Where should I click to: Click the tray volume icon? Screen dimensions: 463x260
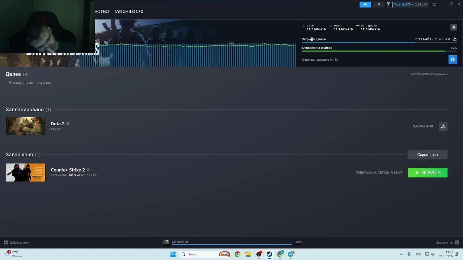(432, 254)
